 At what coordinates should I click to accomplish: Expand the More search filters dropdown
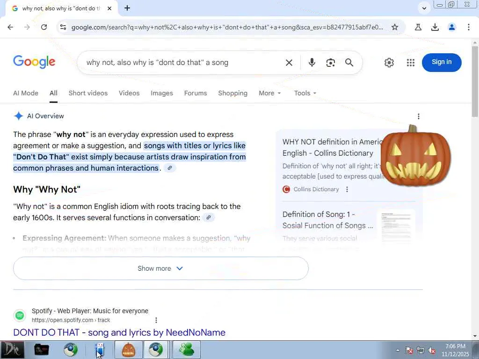tap(269, 93)
